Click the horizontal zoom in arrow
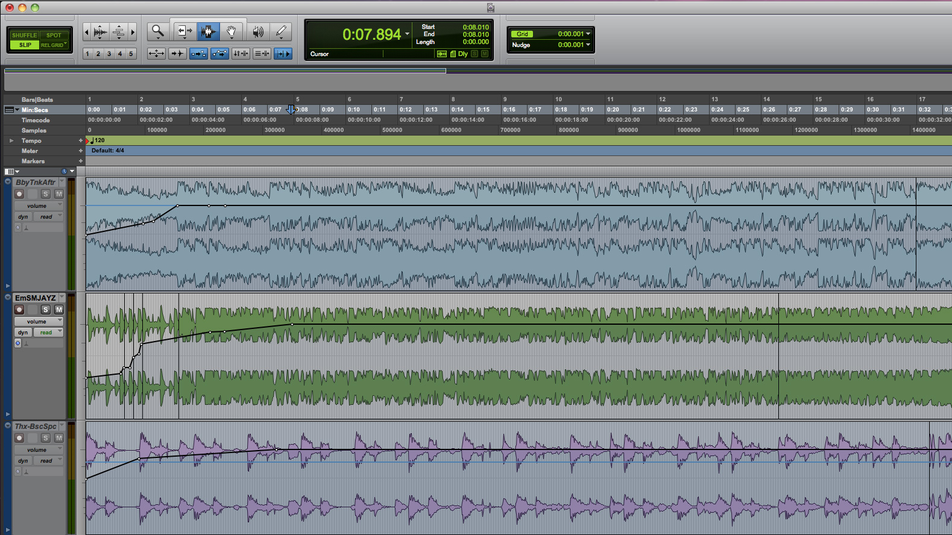Screen dimensions: 952x535 (x=133, y=32)
